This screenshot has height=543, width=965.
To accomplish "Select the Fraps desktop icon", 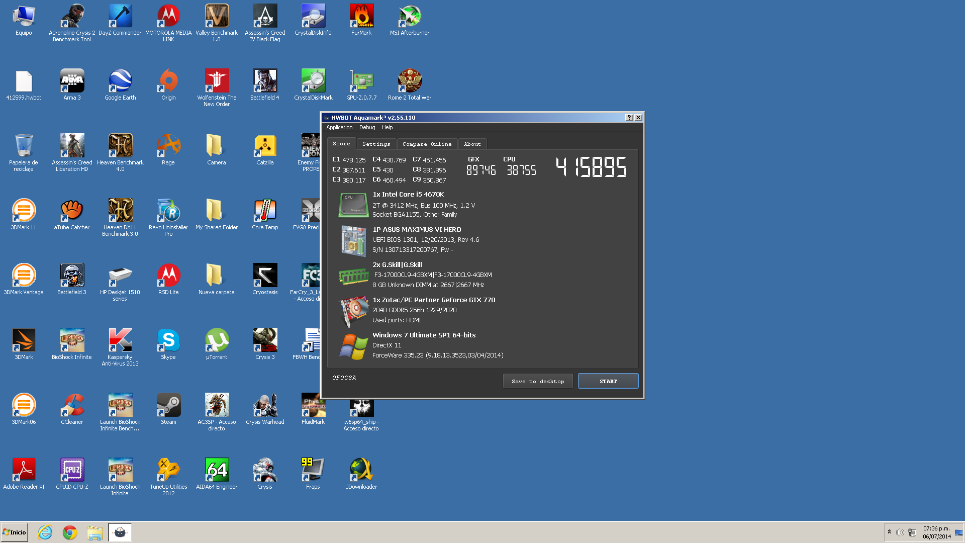I will click(313, 474).
